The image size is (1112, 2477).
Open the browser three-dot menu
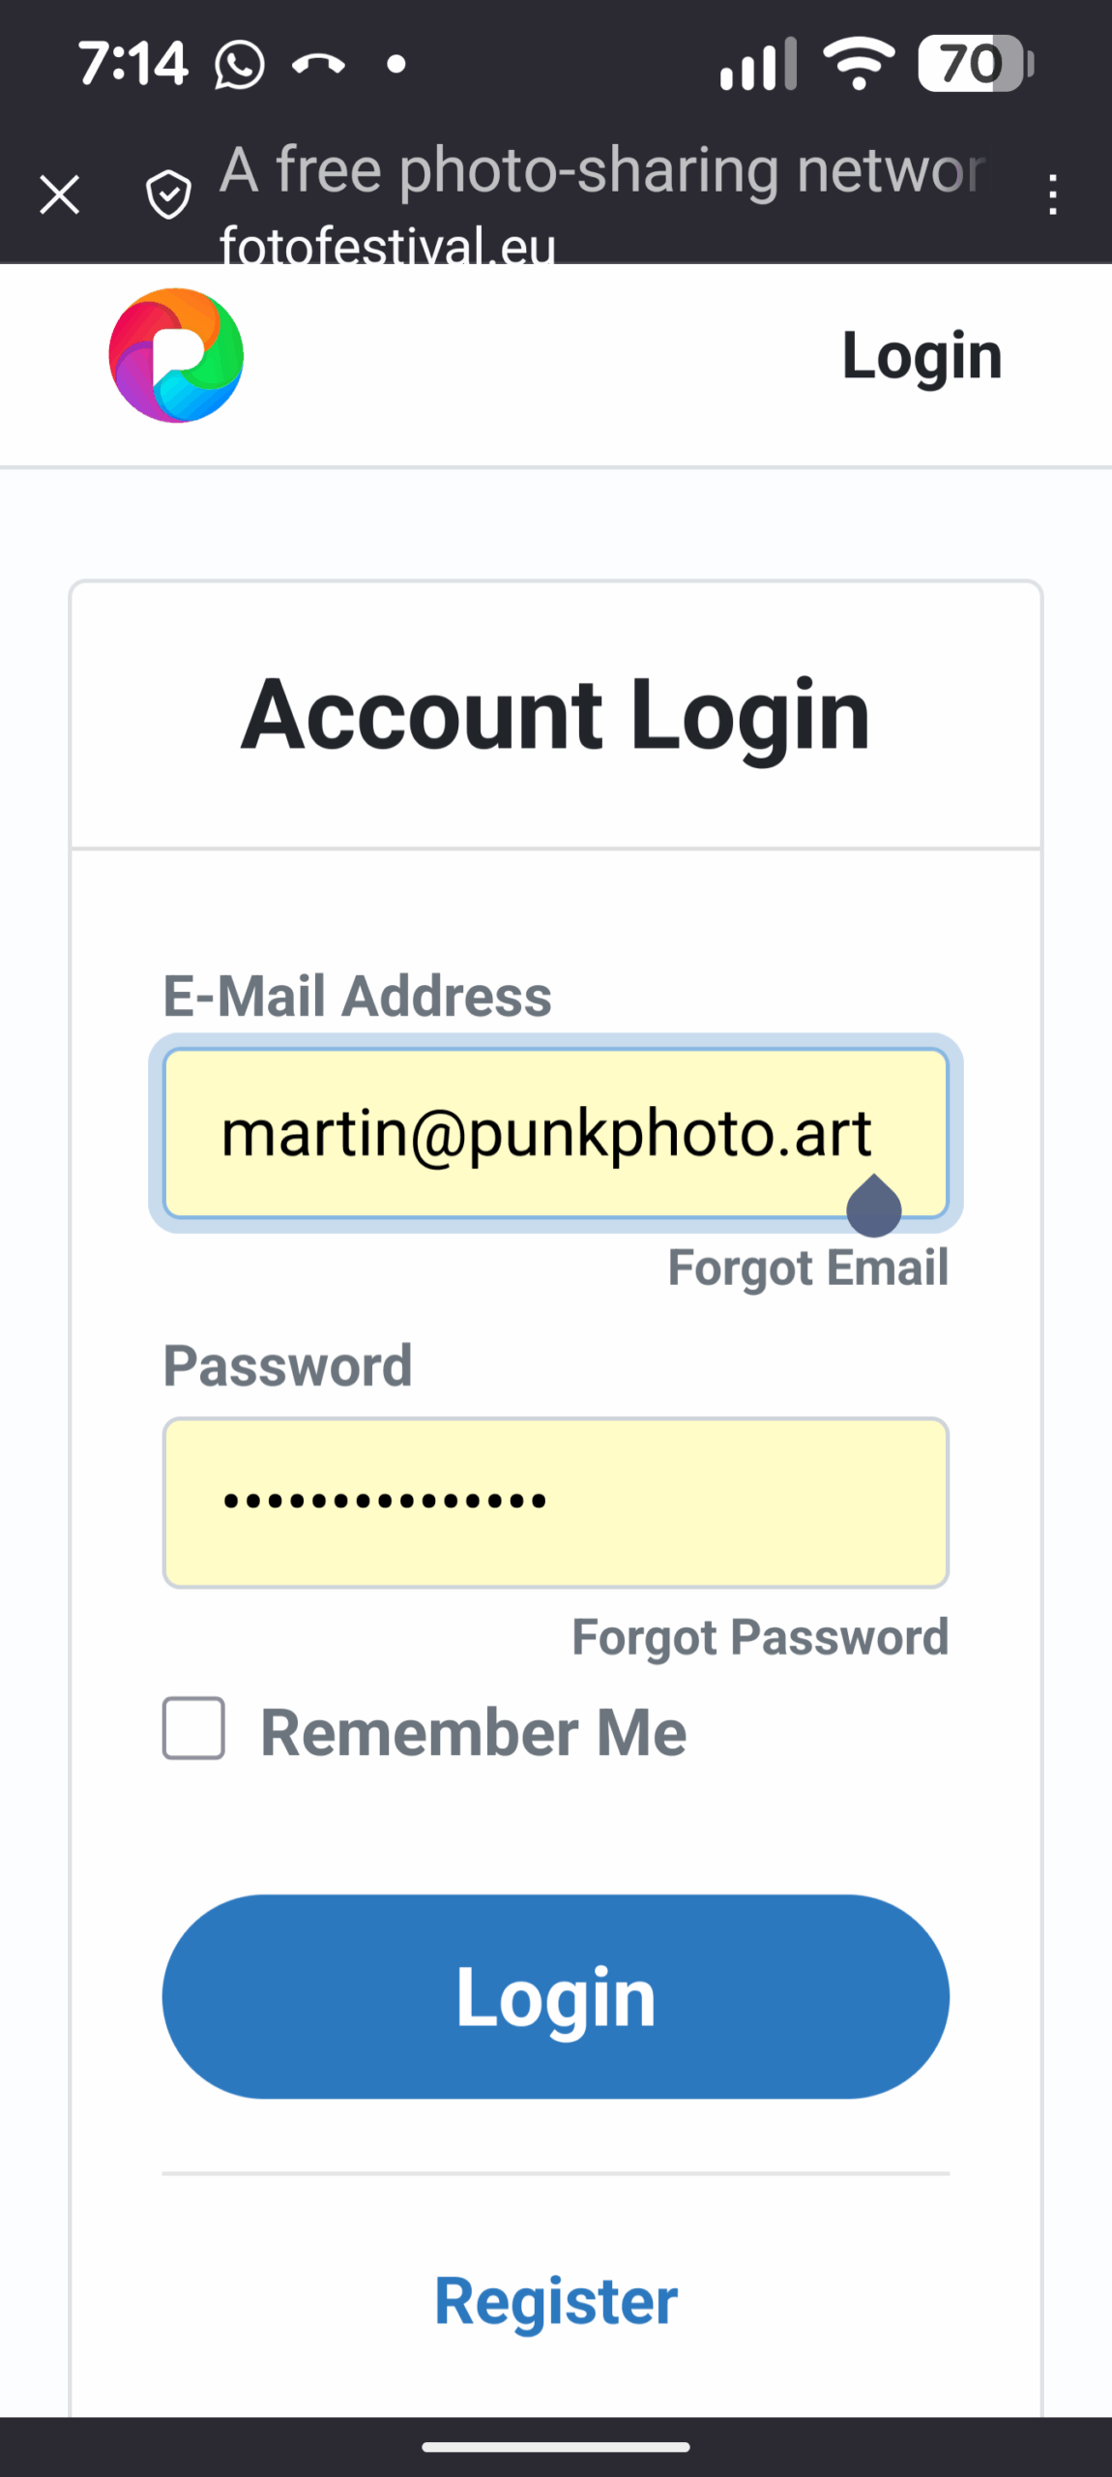pos(1052,194)
